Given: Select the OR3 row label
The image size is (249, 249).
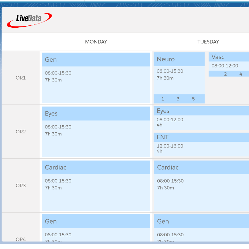Looking at the screenshot, I should pyautogui.click(x=21, y=185).
